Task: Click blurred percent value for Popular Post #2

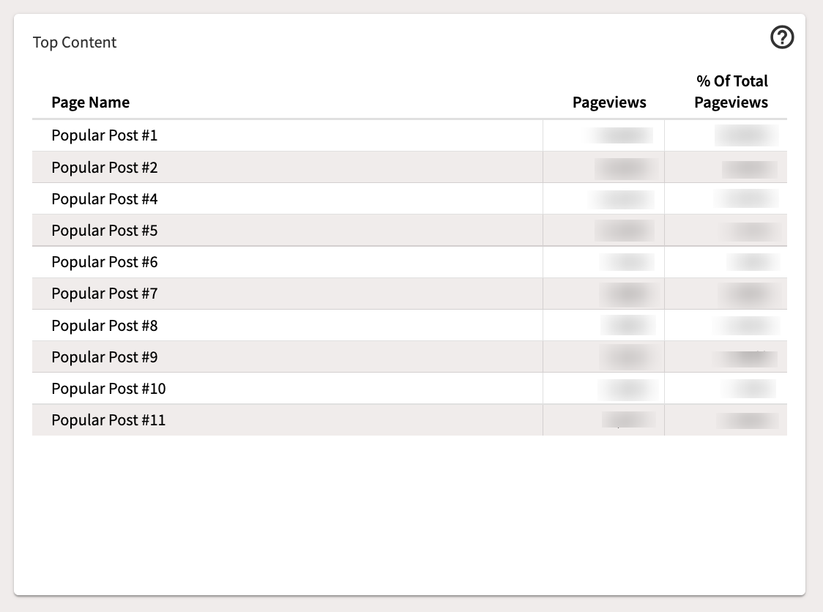Action: [x=750, y=169]
